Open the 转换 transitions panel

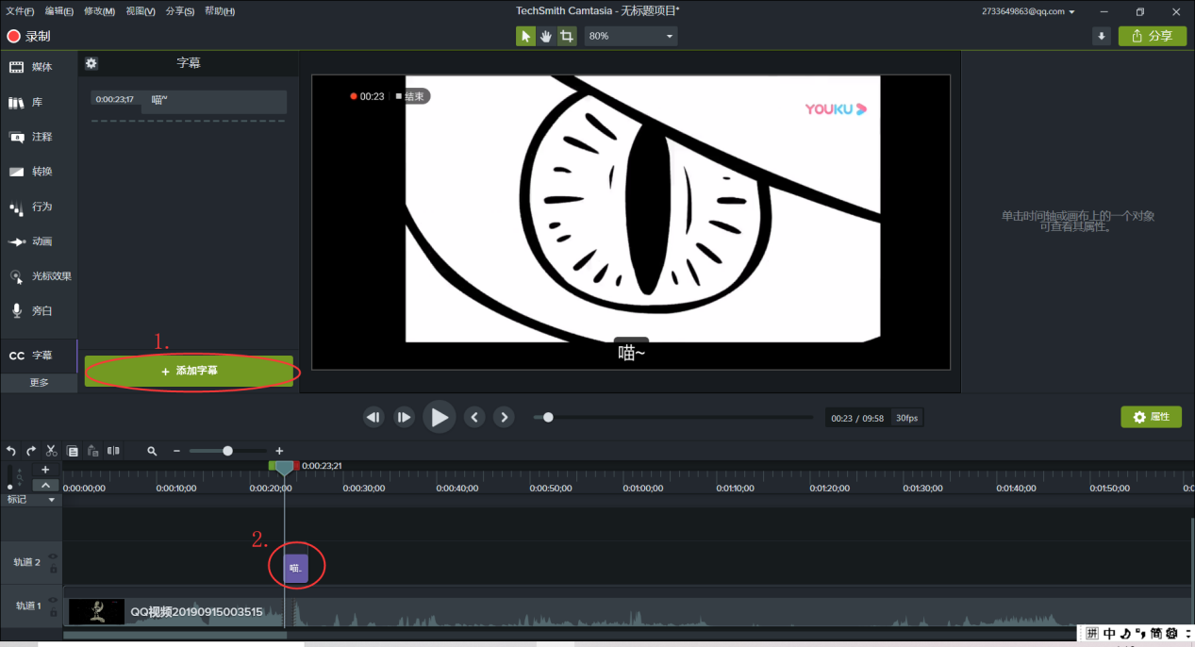31,172
